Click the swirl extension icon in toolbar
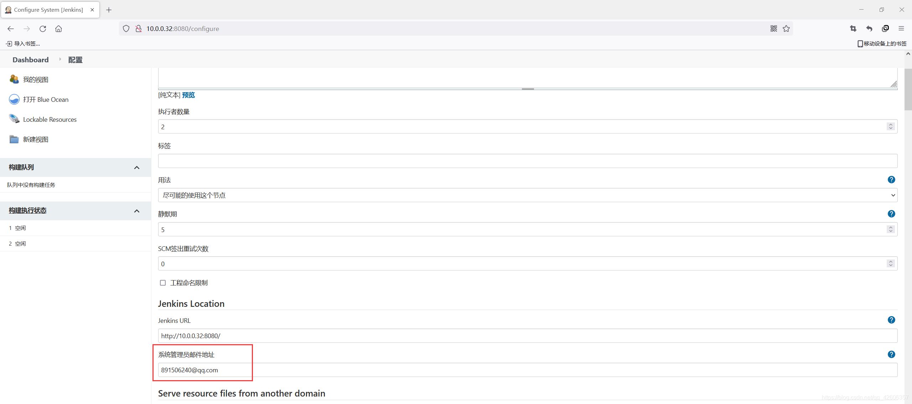The height and width of the screenshot is (404, 912). (885, 28)
